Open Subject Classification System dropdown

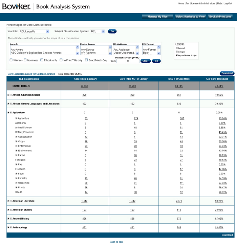(x=97, y=32)
